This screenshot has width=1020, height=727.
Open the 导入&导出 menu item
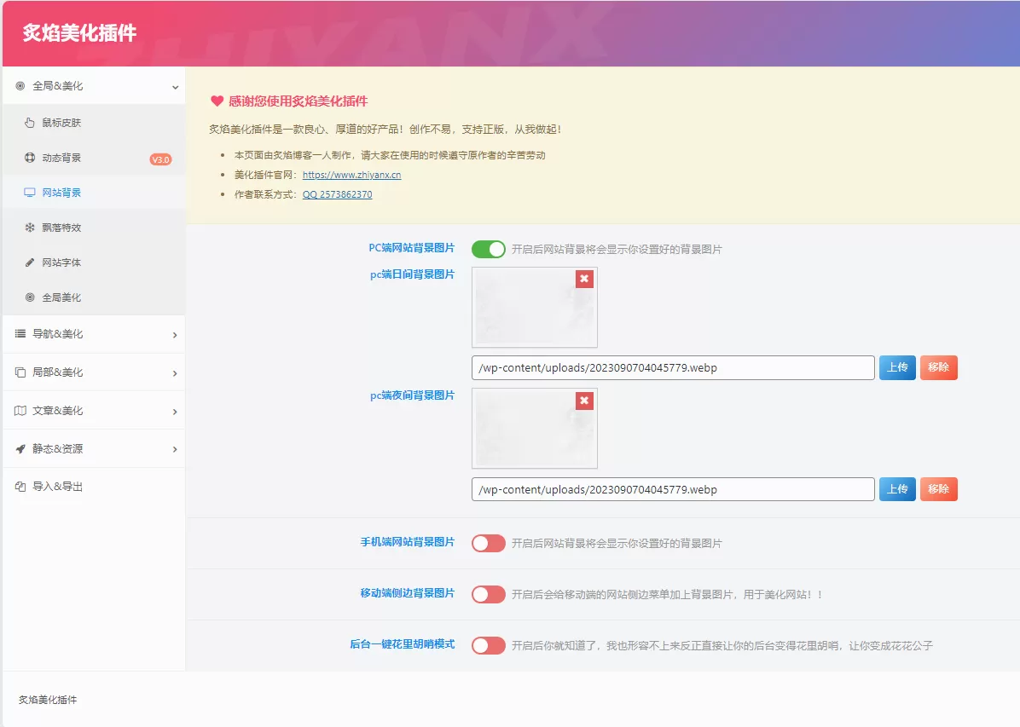click(x=57, y=487)
